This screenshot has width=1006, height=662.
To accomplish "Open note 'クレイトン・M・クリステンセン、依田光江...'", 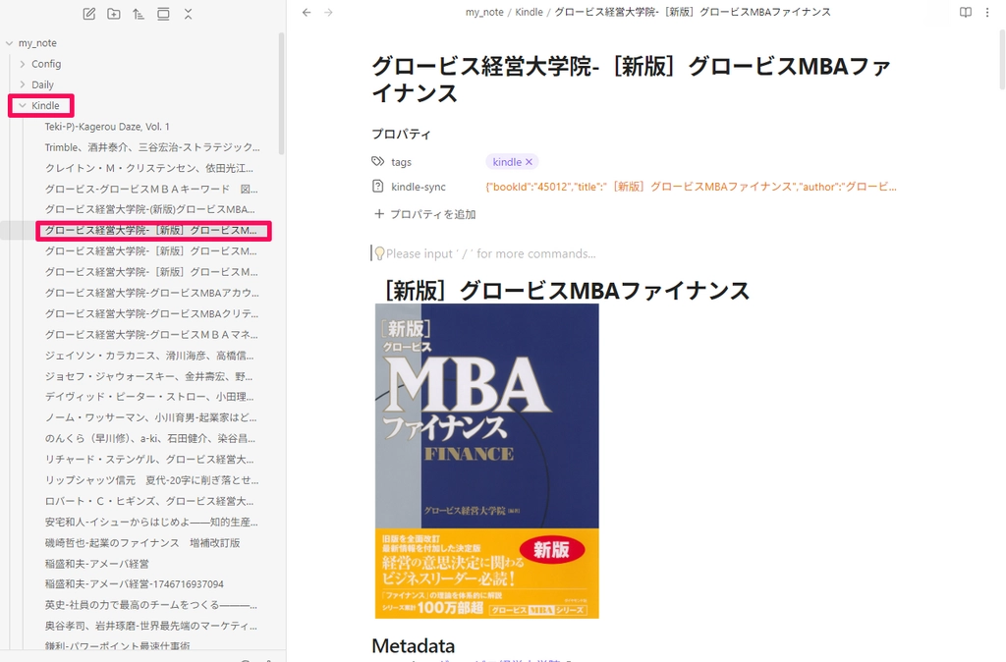I will (149, 168).
